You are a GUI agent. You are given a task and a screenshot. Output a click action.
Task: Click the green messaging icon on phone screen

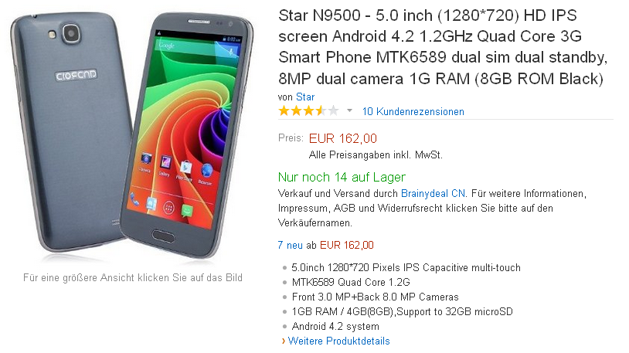187,211
